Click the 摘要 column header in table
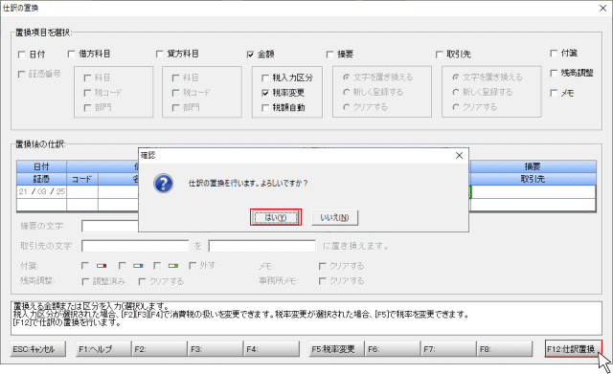Viewport: 613px width, 374px height. [x=533, y=166]
